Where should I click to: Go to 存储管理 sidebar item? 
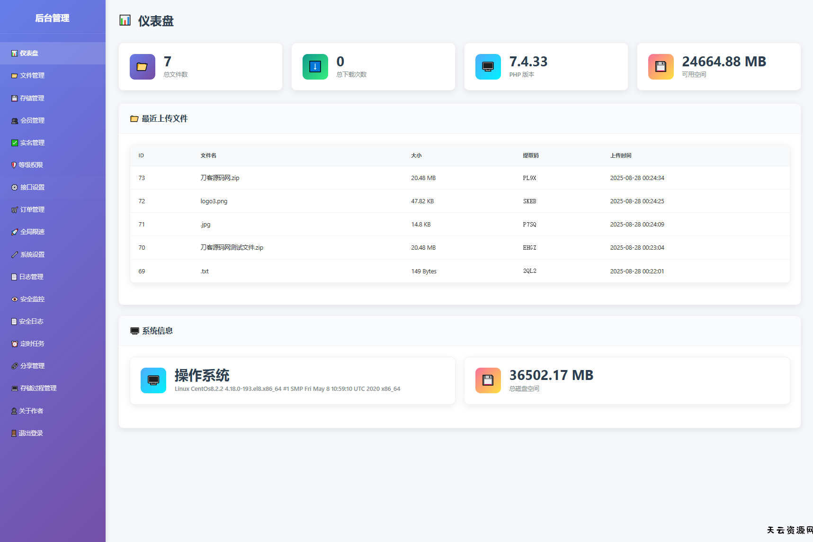point(32,98)
